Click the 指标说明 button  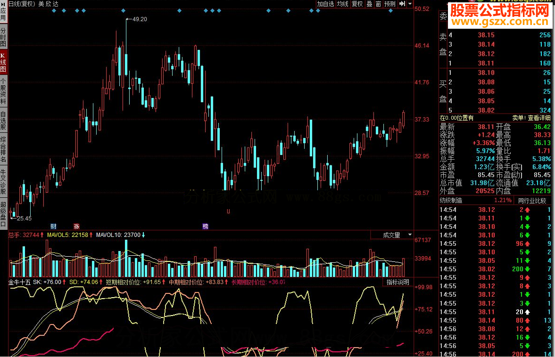click(398, 282)
